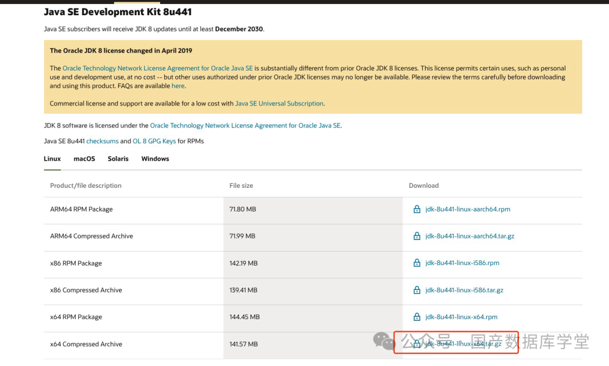Download jdk-8u441-linux-x64.tar.gz archive
609x366 pixels.
[x=464, y=344]
